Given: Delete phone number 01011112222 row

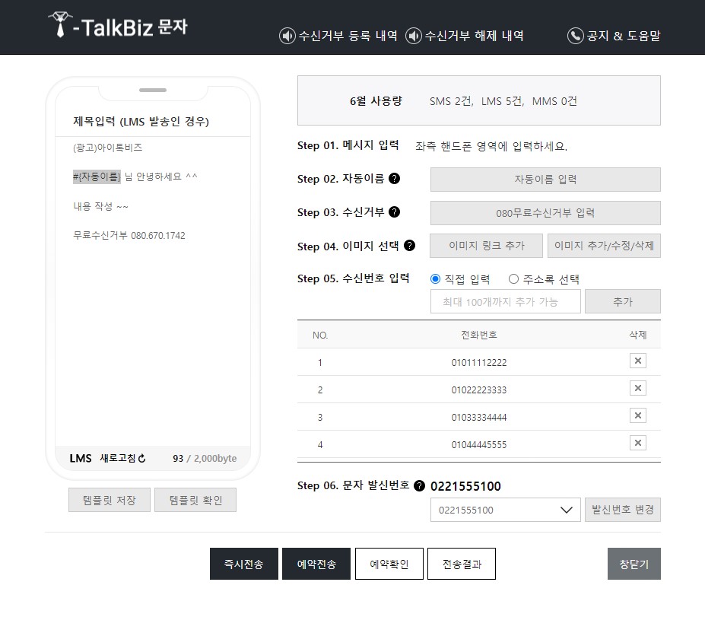Looking at the screenshot, I should click(x=637, y=361).
